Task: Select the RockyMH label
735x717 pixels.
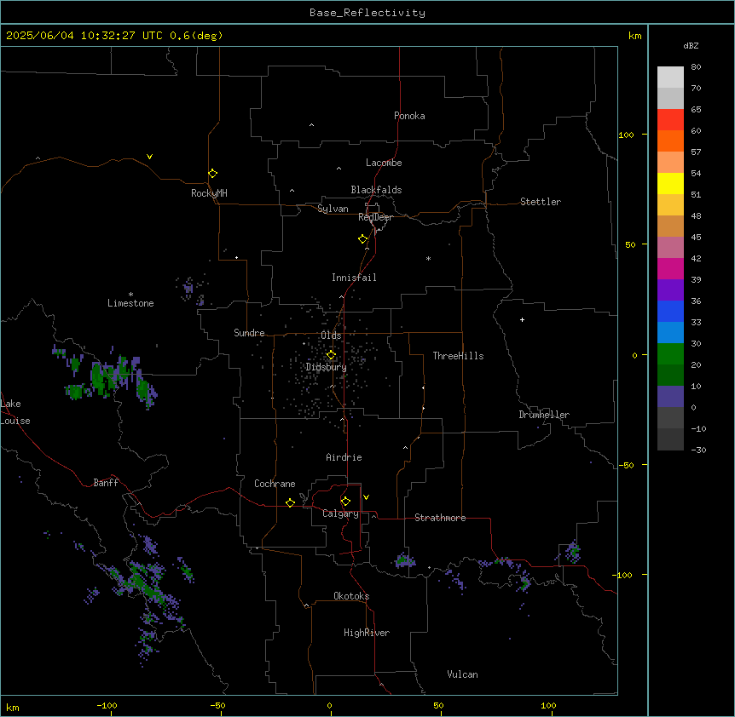Action: coord(209,193)
